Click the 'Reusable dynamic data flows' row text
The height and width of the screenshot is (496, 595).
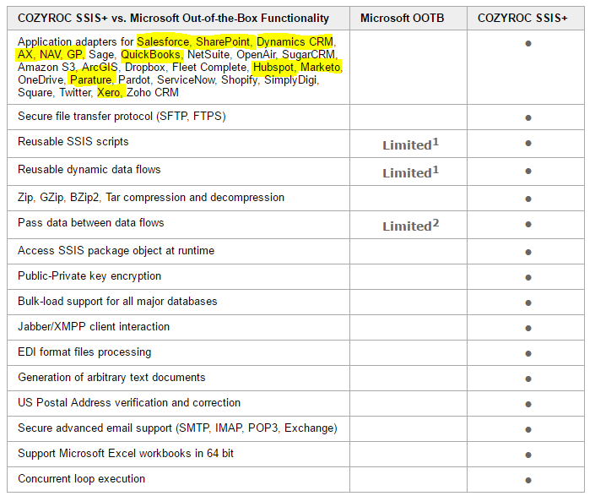(x=89, y=169)
